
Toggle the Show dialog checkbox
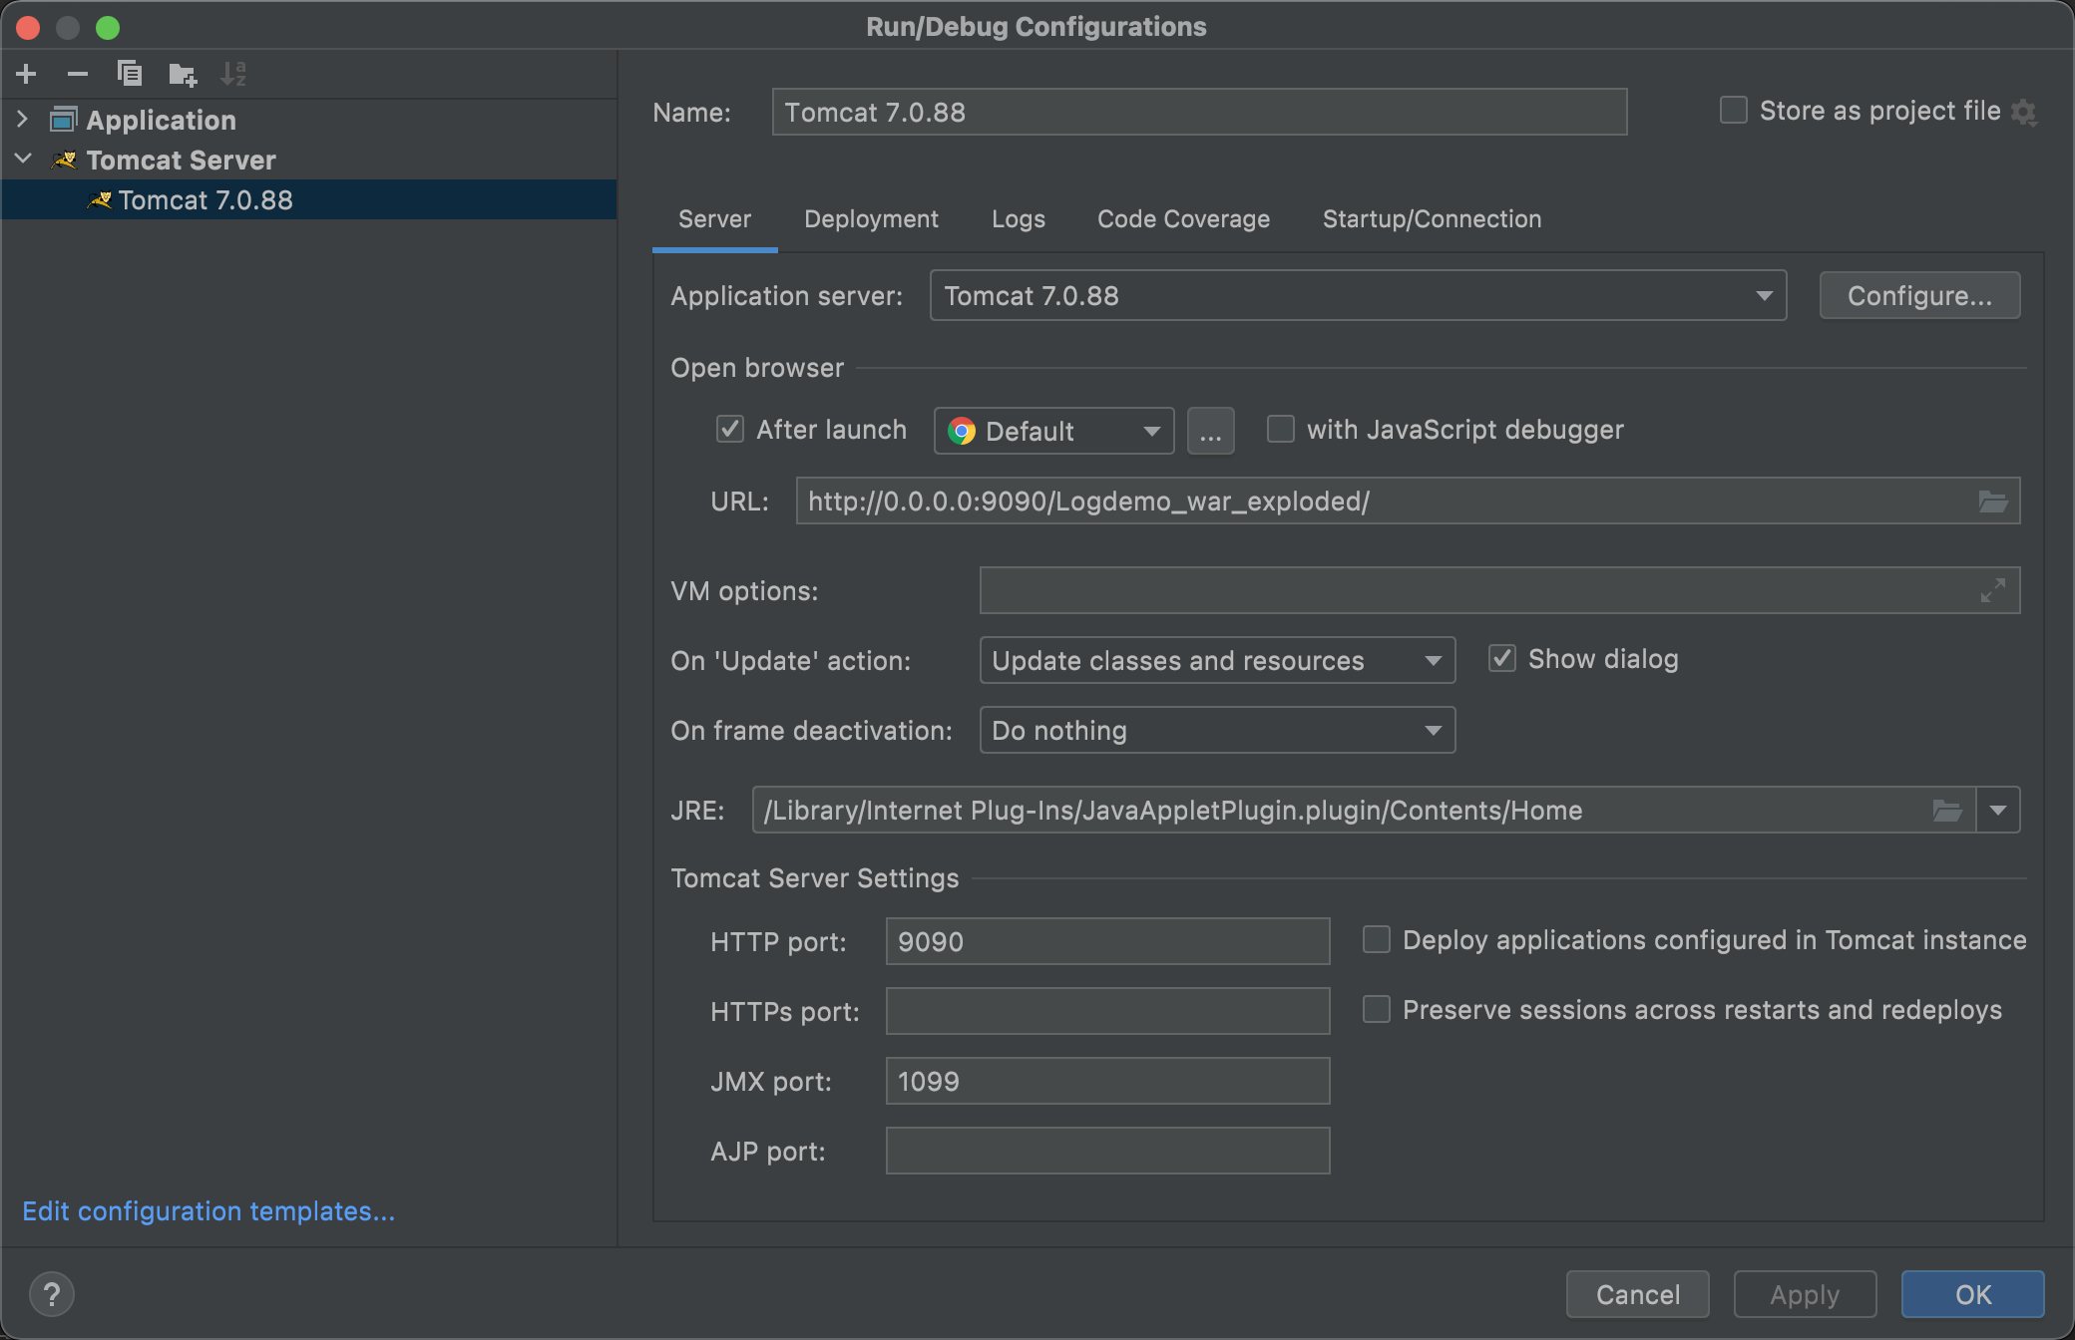coord(1502,658)
